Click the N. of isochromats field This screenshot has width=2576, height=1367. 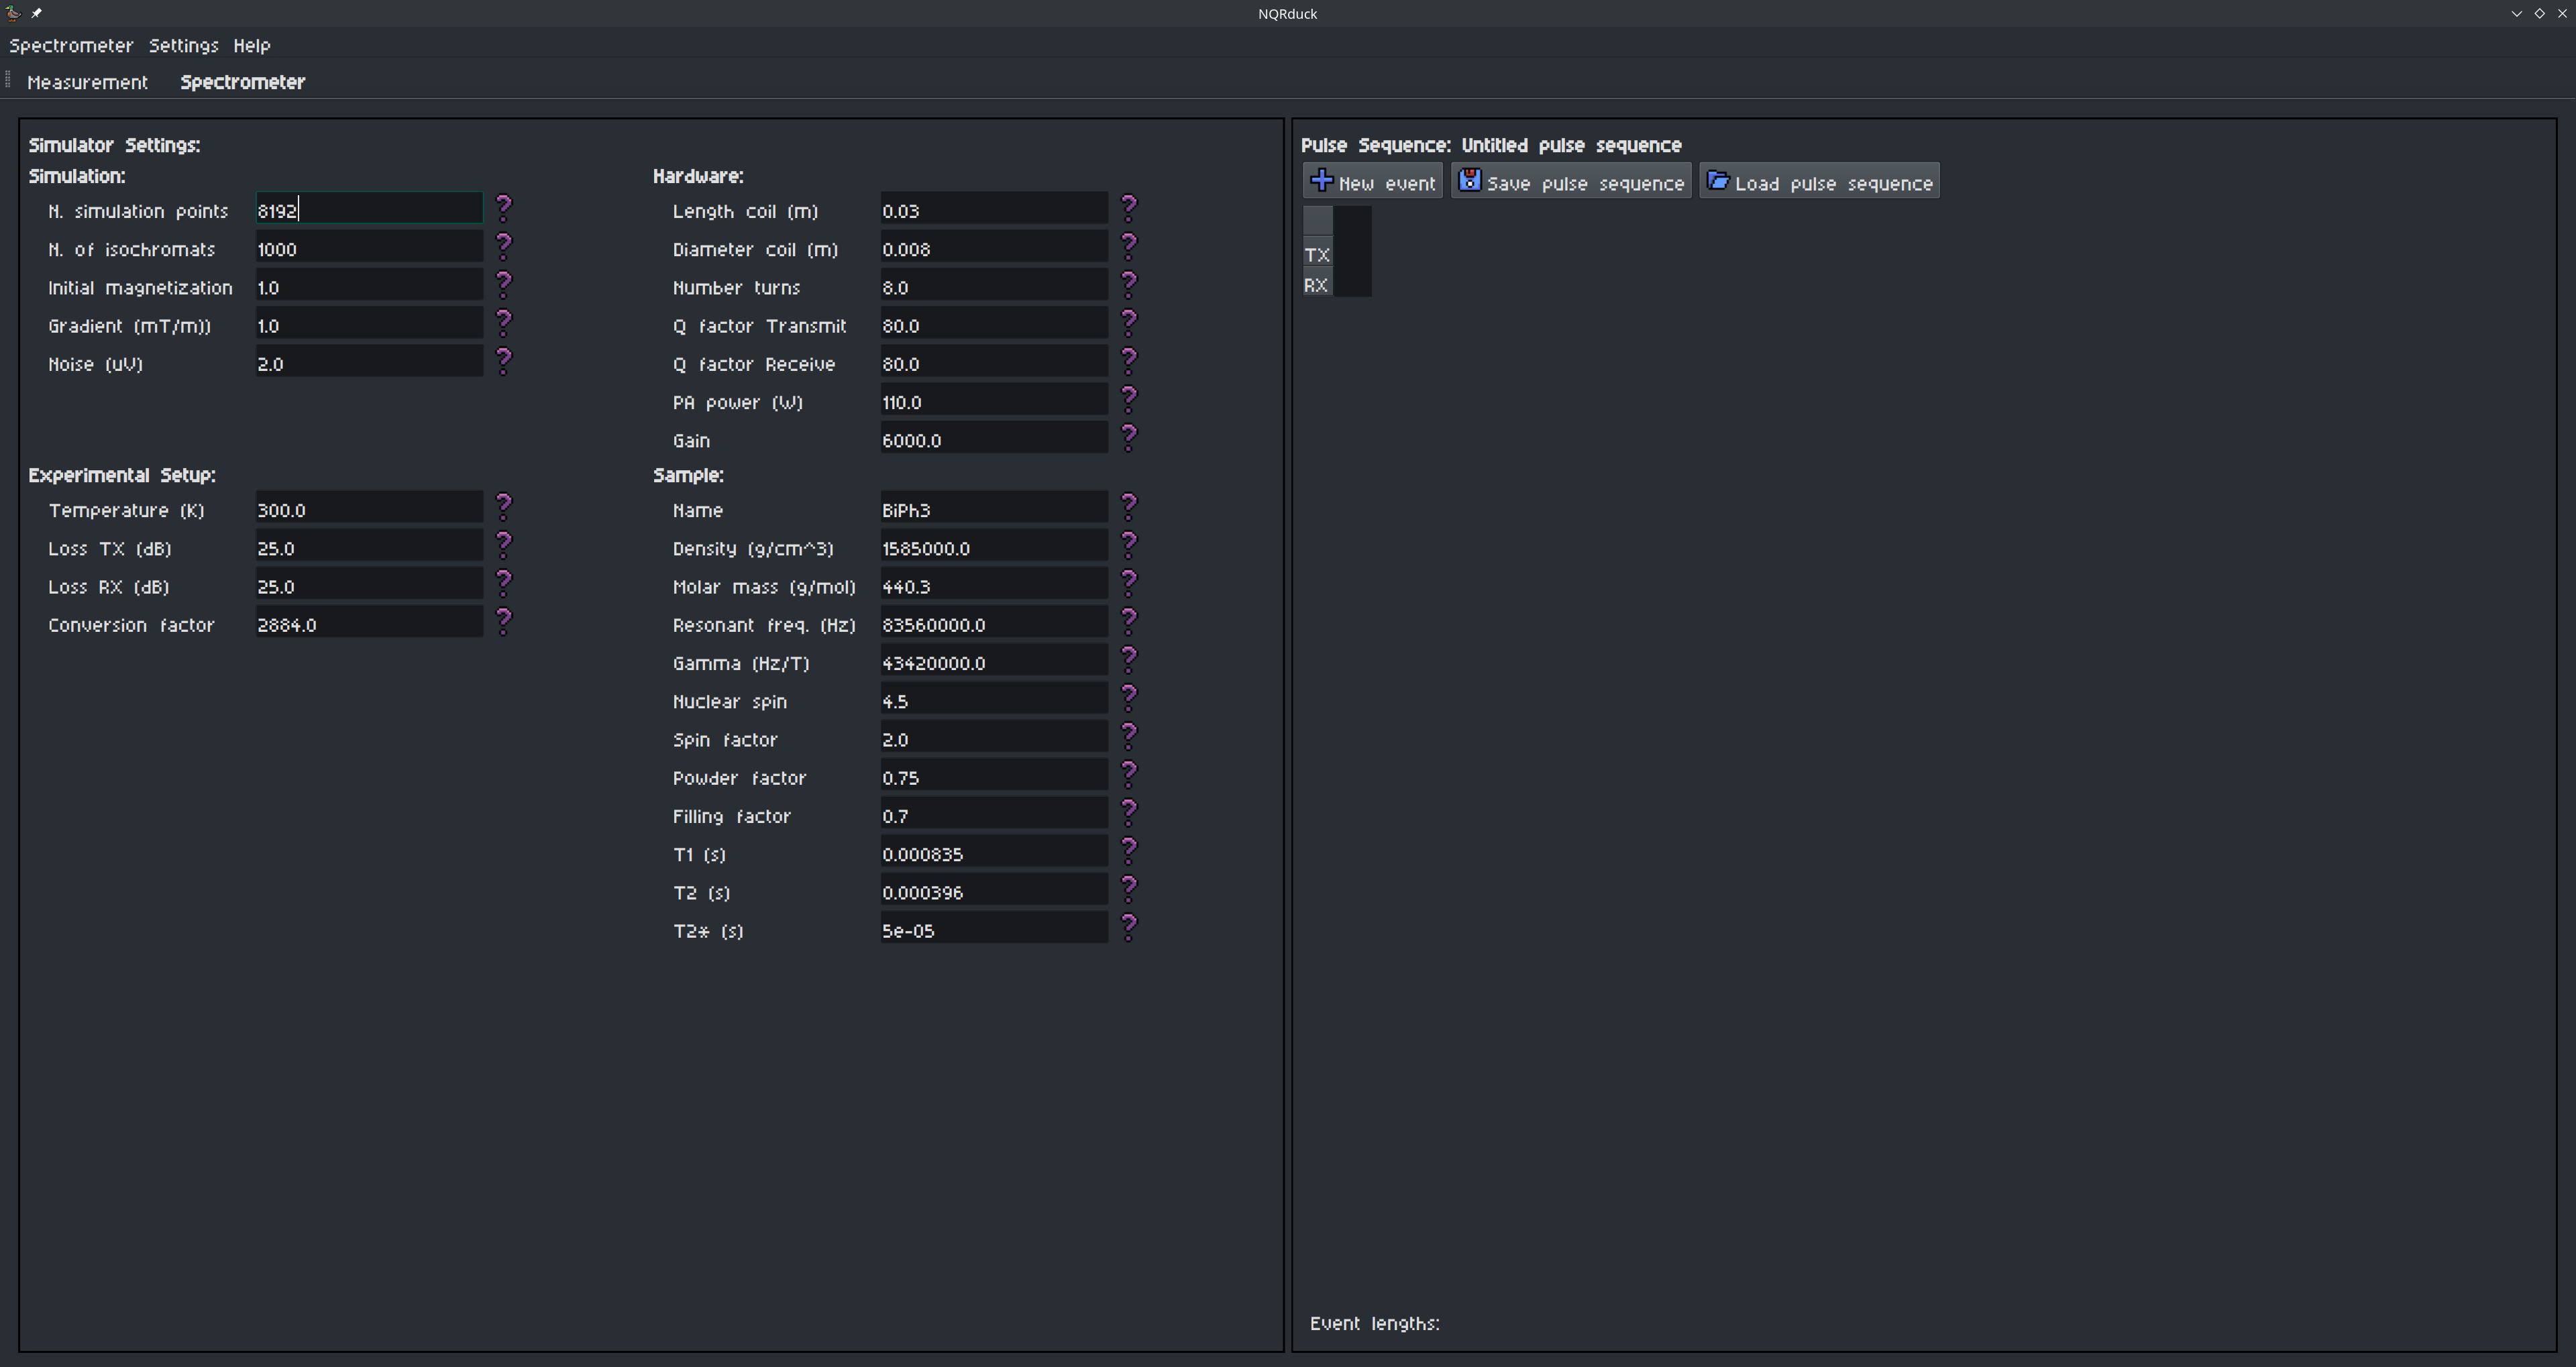tap(368, 249)
